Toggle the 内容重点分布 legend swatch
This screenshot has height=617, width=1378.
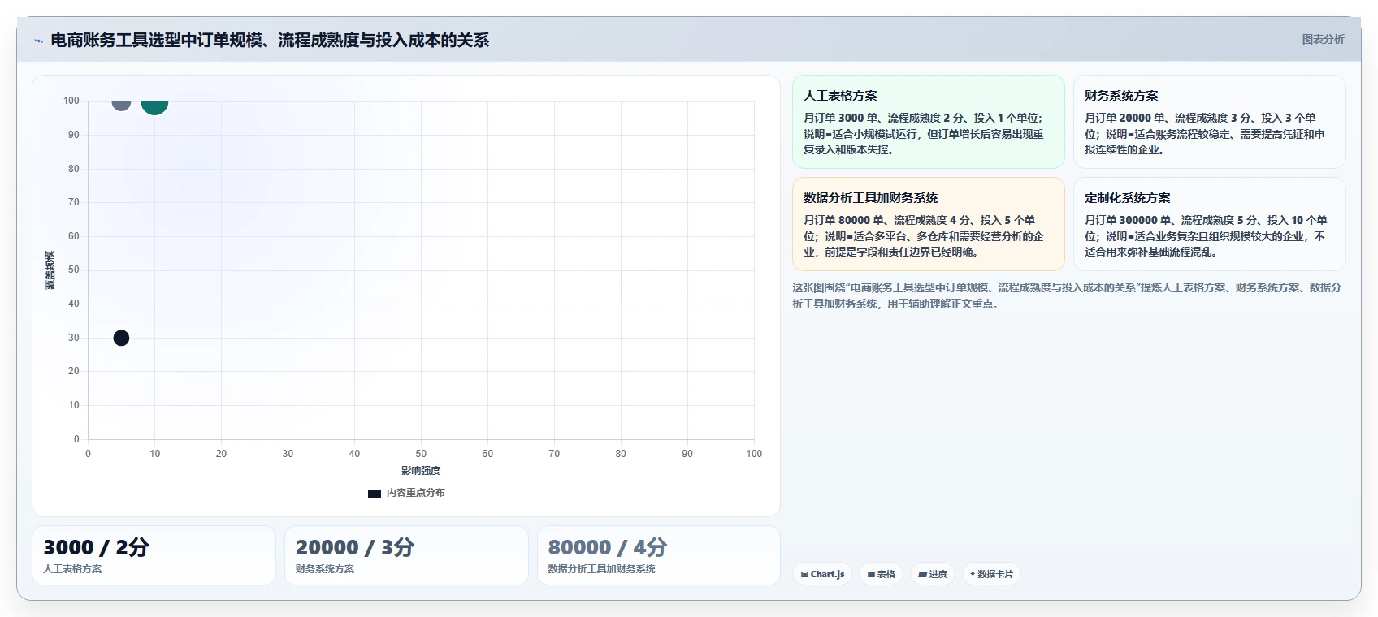pyautogui.click(x=375, y=493)
